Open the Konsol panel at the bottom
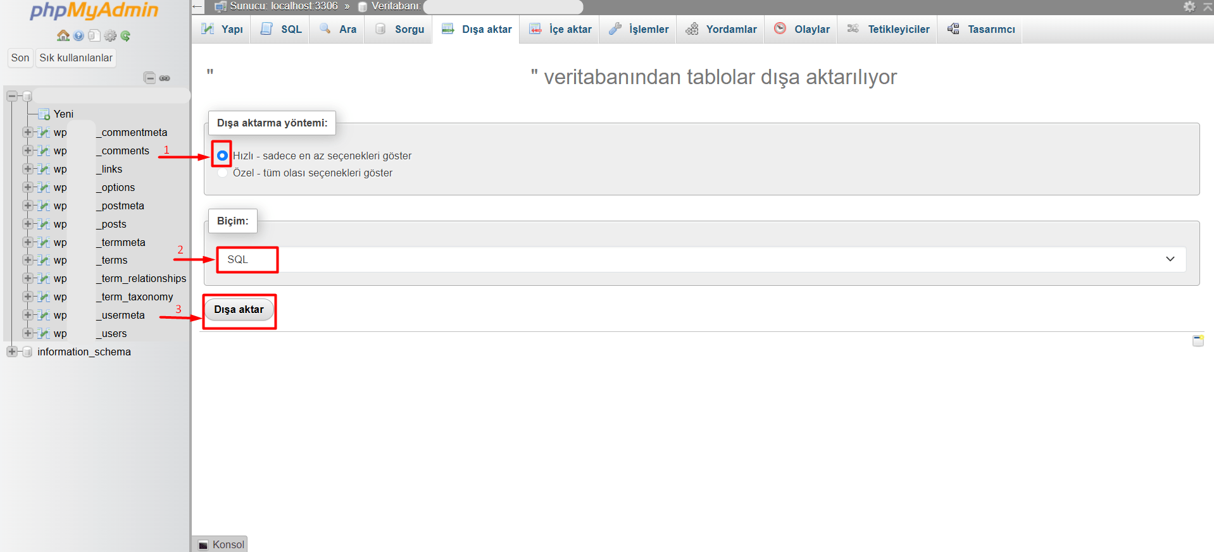Screen dimensions: 1214x552 [221, 544]
